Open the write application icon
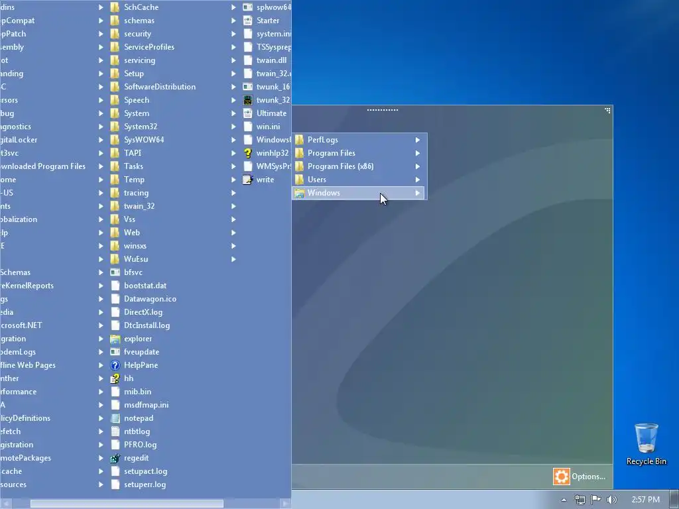This screenshot has width=679, height=509. [248, 180]
